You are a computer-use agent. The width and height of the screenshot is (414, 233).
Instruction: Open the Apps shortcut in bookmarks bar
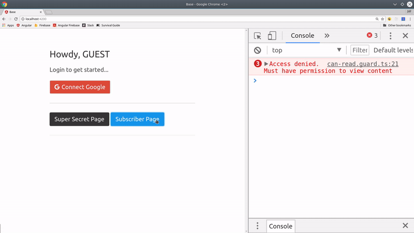point(8,25)
